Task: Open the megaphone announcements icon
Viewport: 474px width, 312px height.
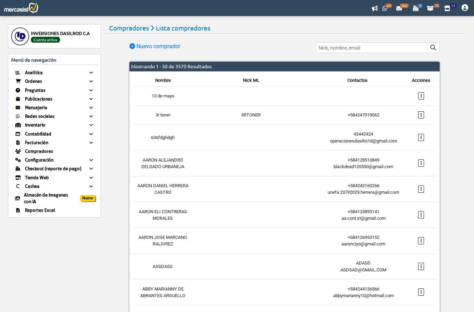Action: (374, 8)
